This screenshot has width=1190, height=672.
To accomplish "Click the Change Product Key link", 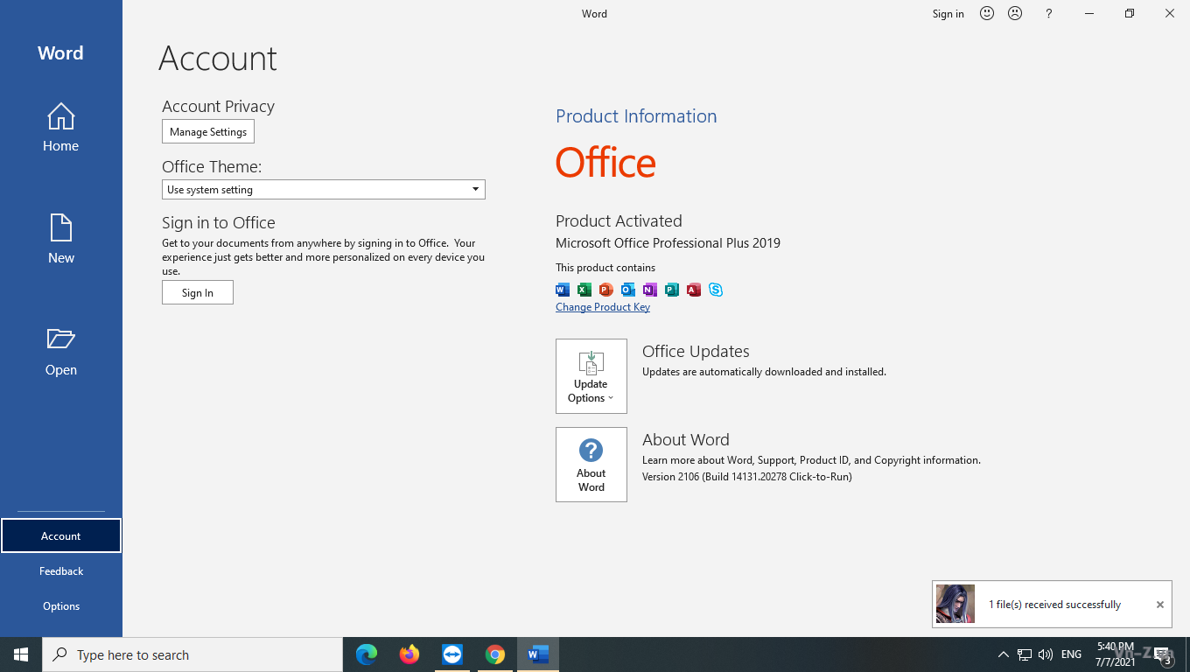I will point(603,307).
